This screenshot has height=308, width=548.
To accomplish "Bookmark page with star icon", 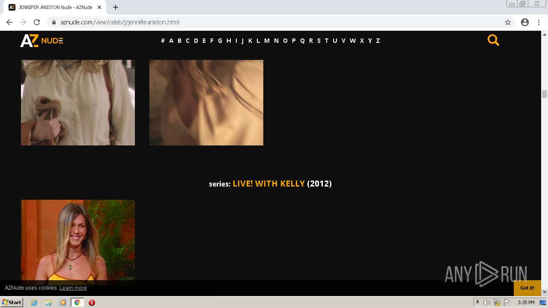I will point(508,22).
